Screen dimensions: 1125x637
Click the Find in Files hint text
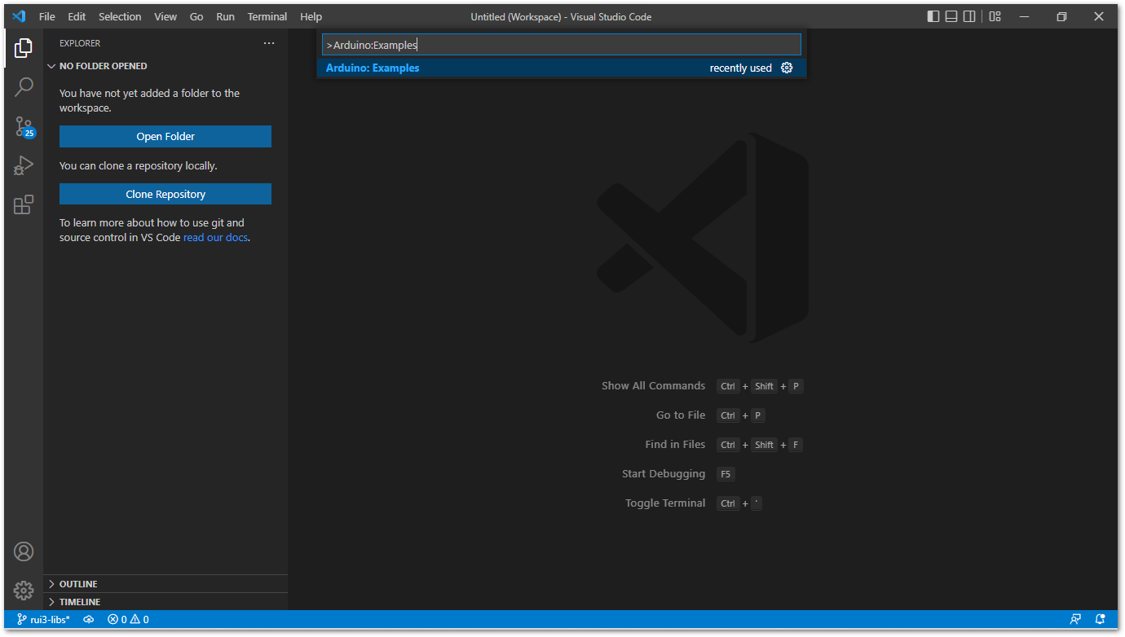point(675,445)
